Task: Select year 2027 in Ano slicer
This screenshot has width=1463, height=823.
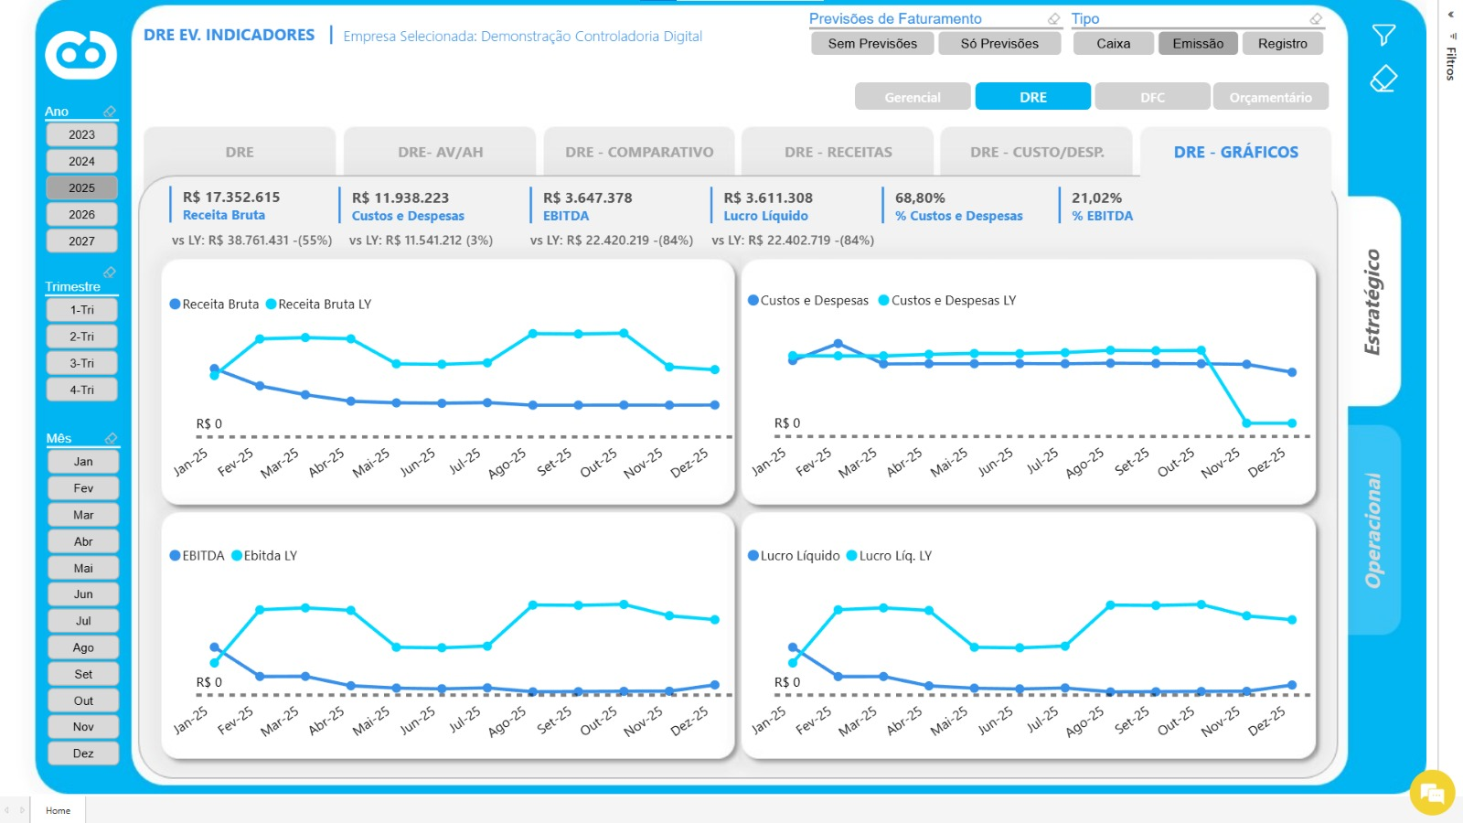Action: pos(81,240)
